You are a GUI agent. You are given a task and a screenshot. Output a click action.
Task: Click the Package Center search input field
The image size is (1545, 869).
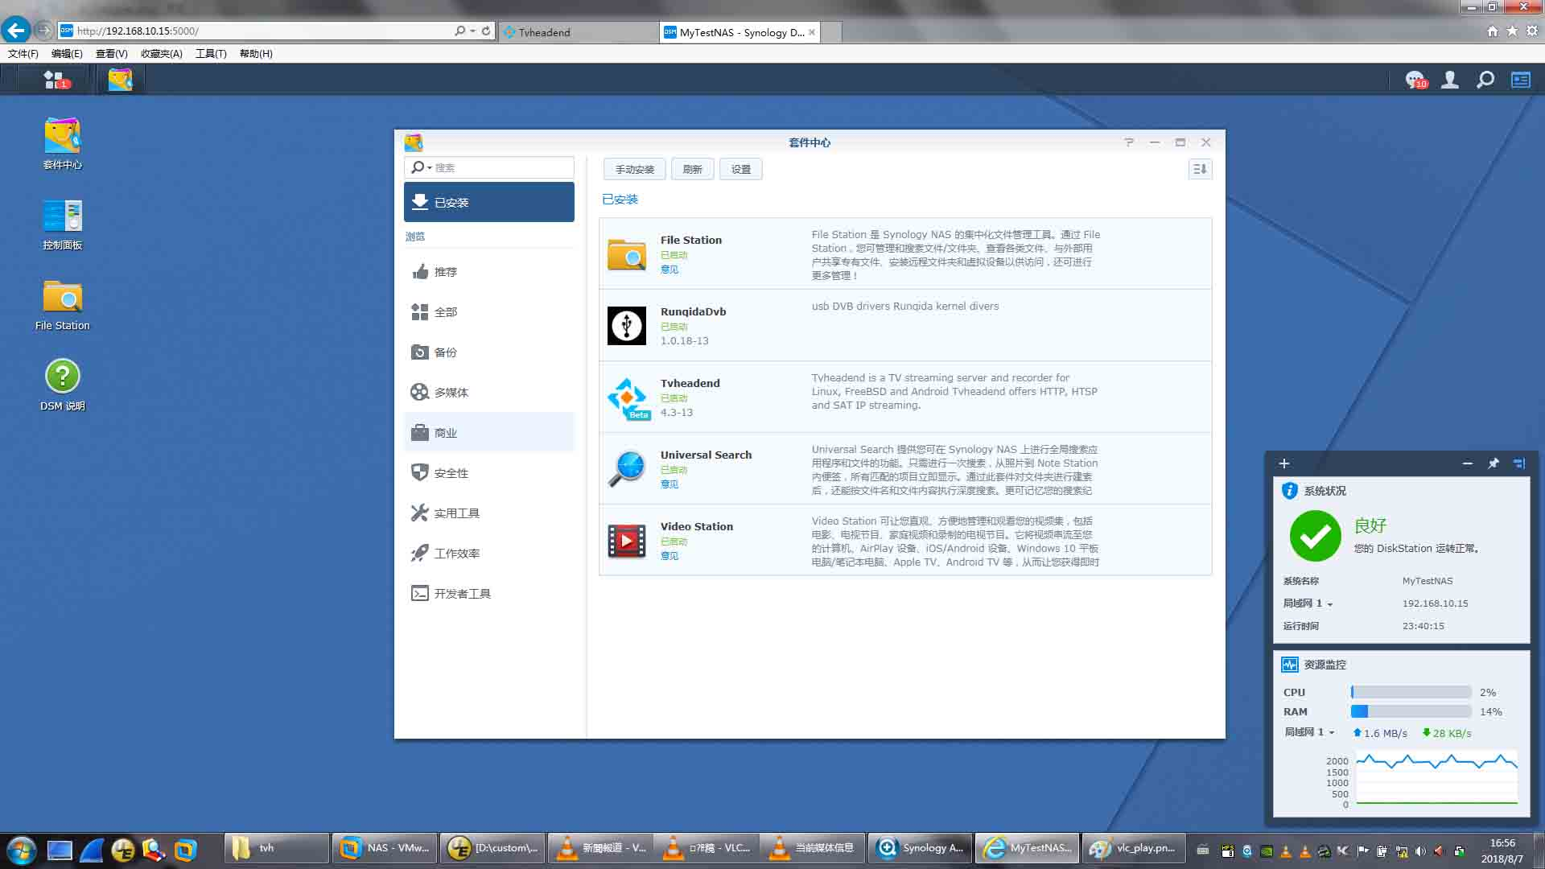coord(499,167)
